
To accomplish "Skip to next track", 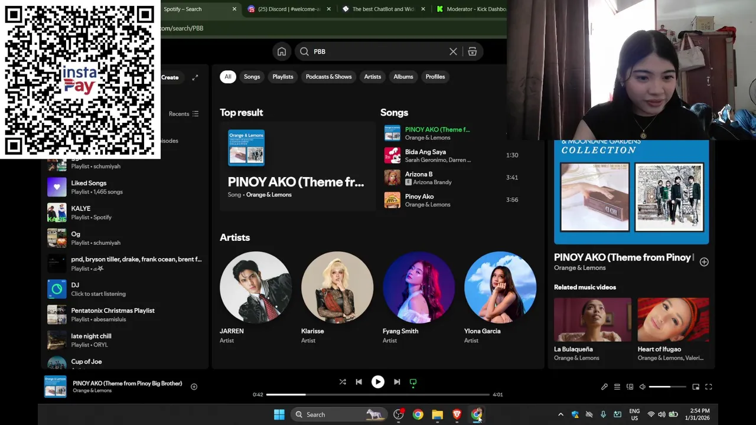I will [x=397, y=382].
